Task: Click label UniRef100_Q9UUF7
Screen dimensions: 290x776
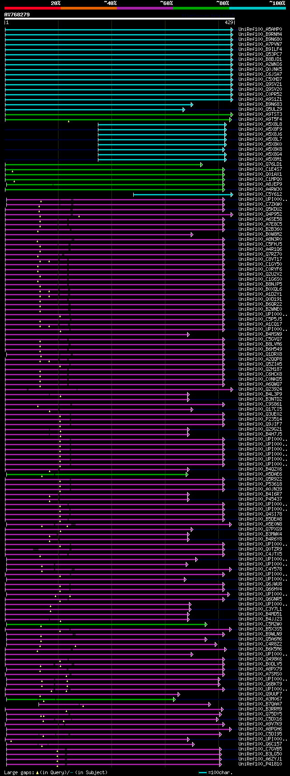Action: (260, 694)
